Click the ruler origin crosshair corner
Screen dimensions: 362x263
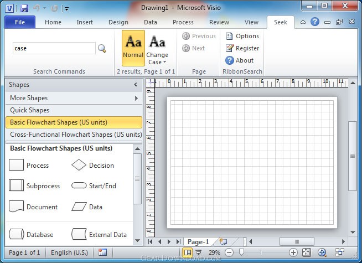click(x=150, y=82)
